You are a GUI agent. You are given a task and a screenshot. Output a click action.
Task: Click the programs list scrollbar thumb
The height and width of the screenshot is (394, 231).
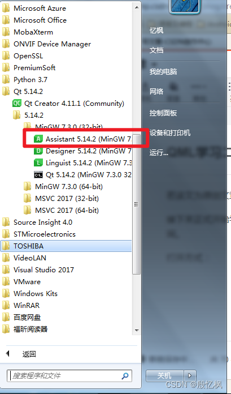pos(137,204)
